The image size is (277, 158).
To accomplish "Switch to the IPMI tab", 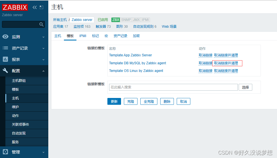I will [x=83, y=36].
